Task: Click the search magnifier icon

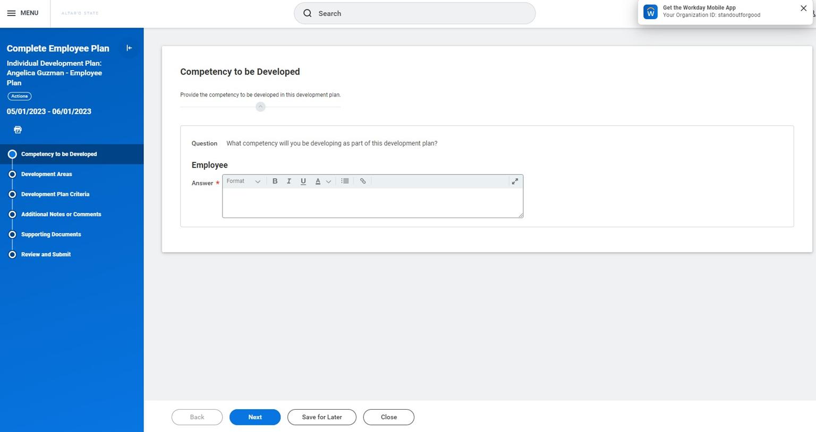Action: [x=308, y=13]
